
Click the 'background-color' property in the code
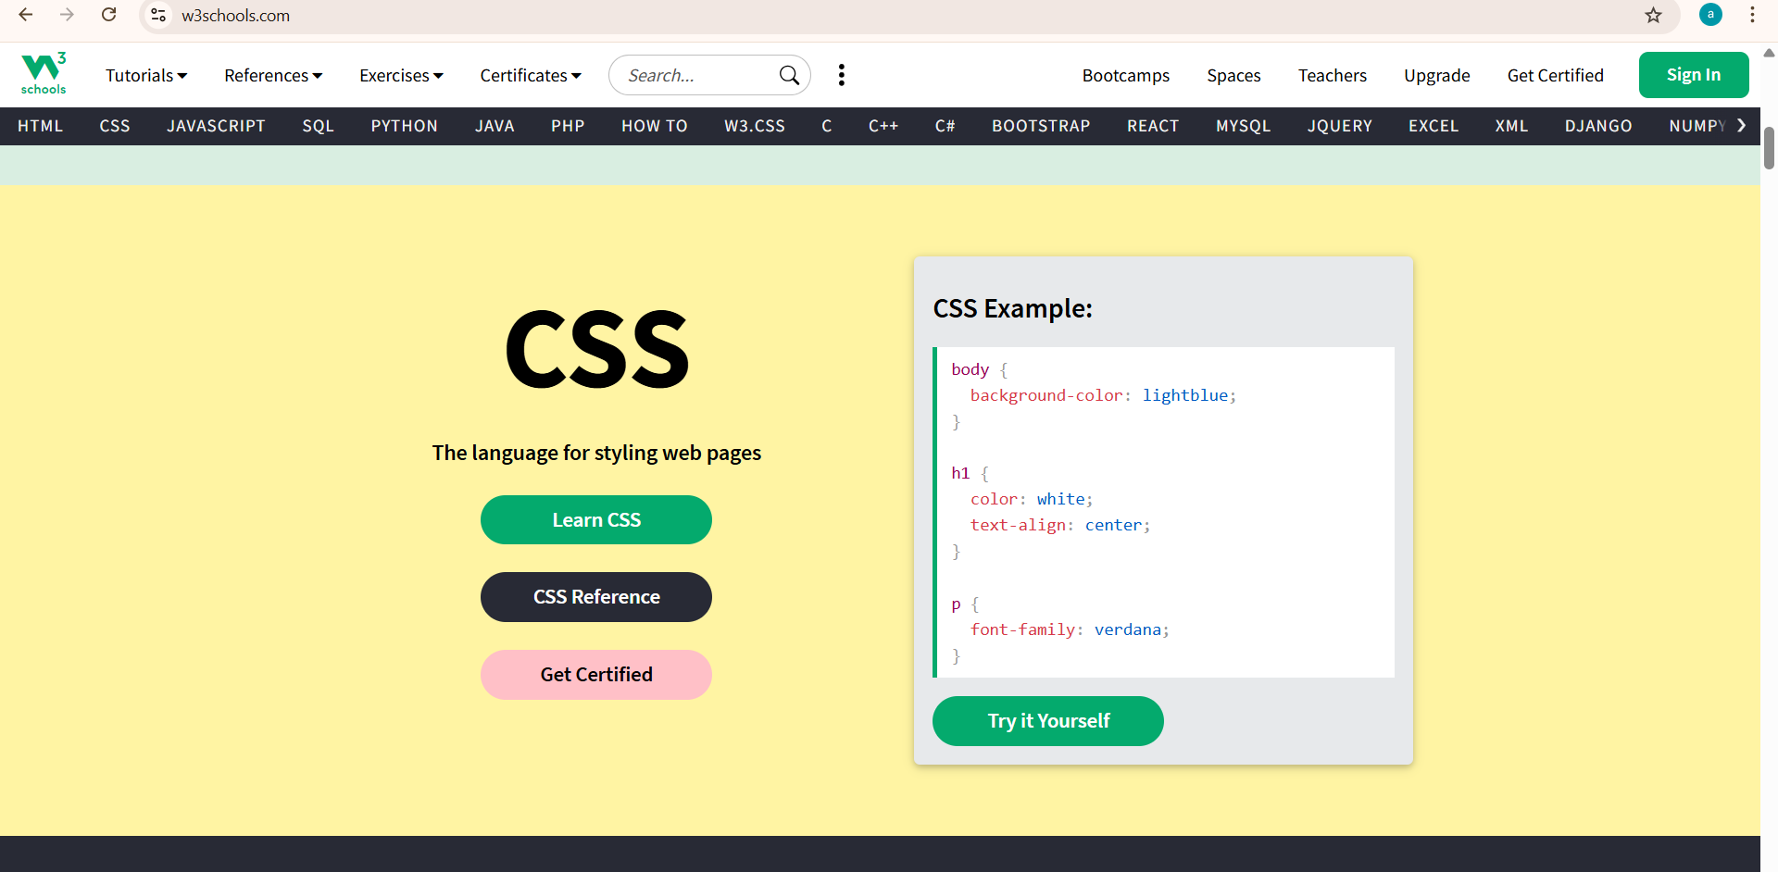click(1046, 395)
